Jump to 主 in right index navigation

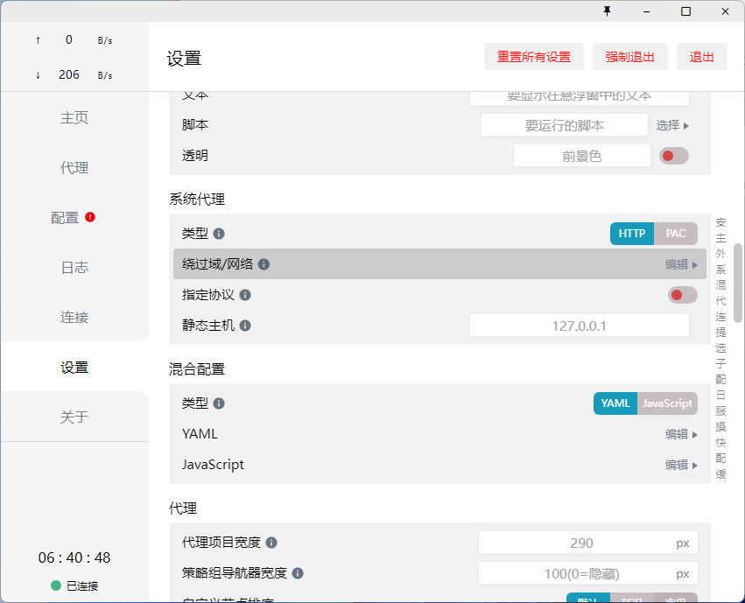click(720, 238)
